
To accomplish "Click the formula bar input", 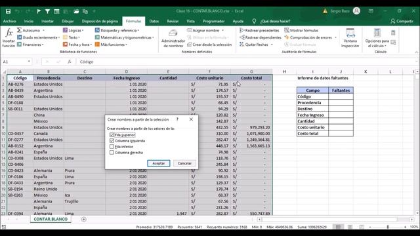I will [x=247, y=62].
